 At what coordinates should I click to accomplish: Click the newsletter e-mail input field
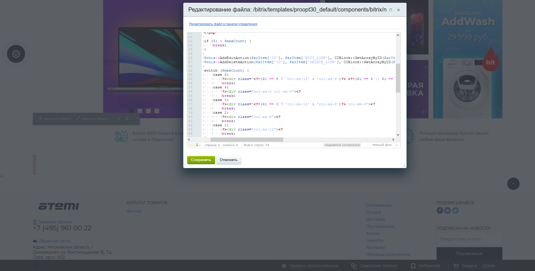tap(469, 239)
